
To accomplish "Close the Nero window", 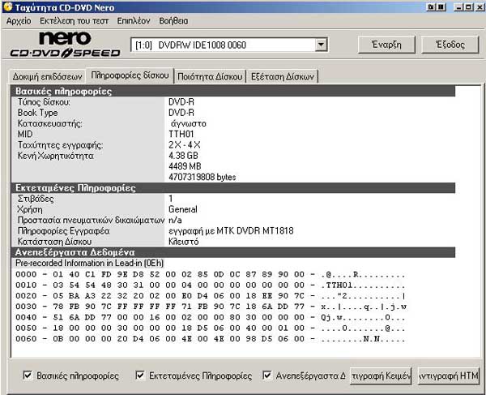I will click(480, 6).
